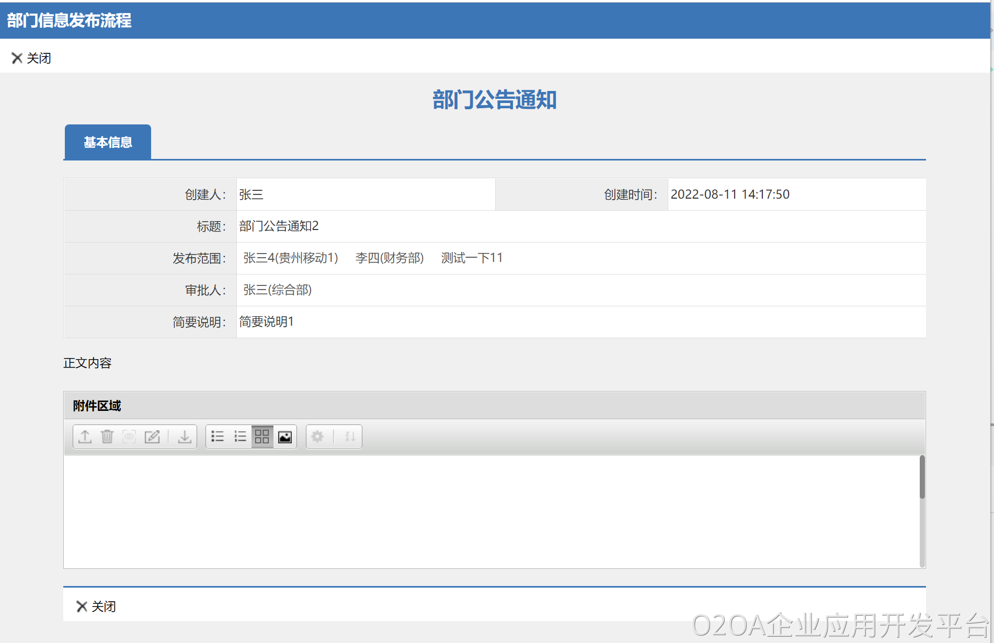Click the download attachment icon
Viewport: 994px width, 643px height.
(x=185, y=437)
